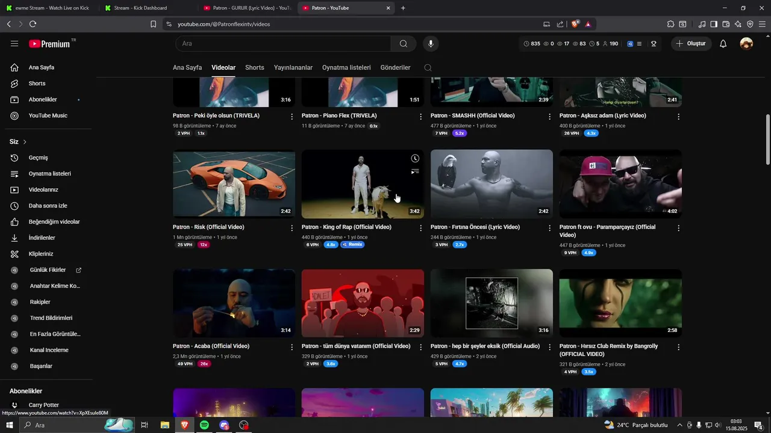Click the Brave Rewards triangle icon
This screenshot has height=433, width=771.
coord(588,24)
